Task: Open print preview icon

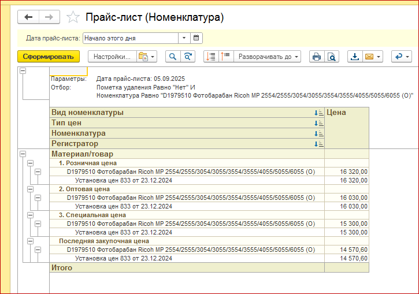Action: pos(332,57)
